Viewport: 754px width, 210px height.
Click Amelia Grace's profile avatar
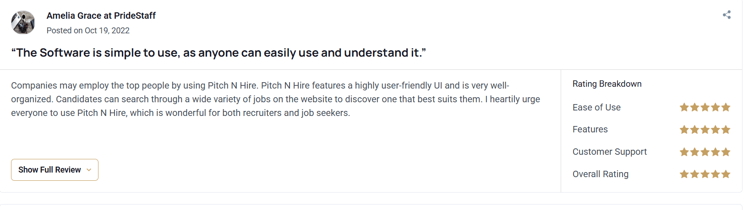click(x=23, y=22)
